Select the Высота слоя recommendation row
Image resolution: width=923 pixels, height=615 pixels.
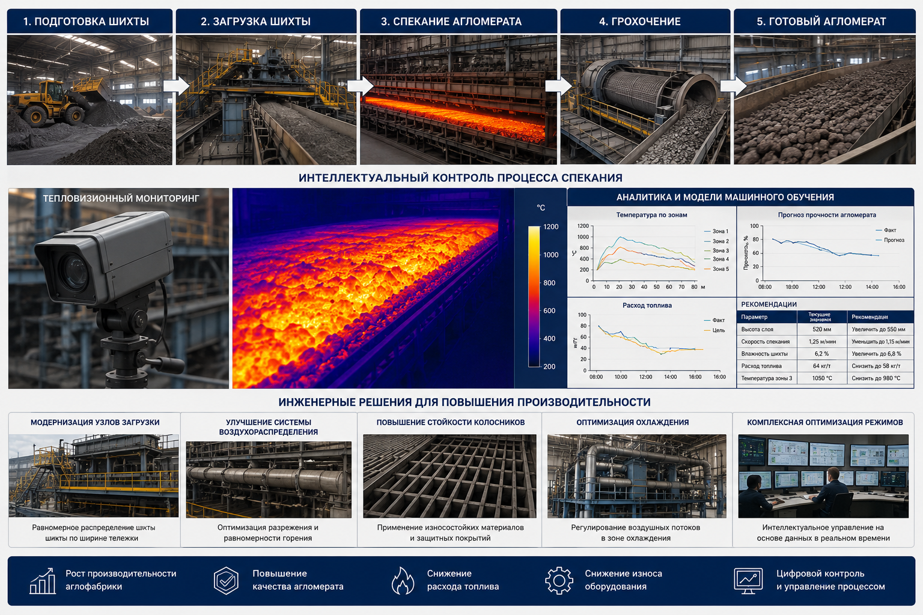pyautogui.click(x=826, y=329)
